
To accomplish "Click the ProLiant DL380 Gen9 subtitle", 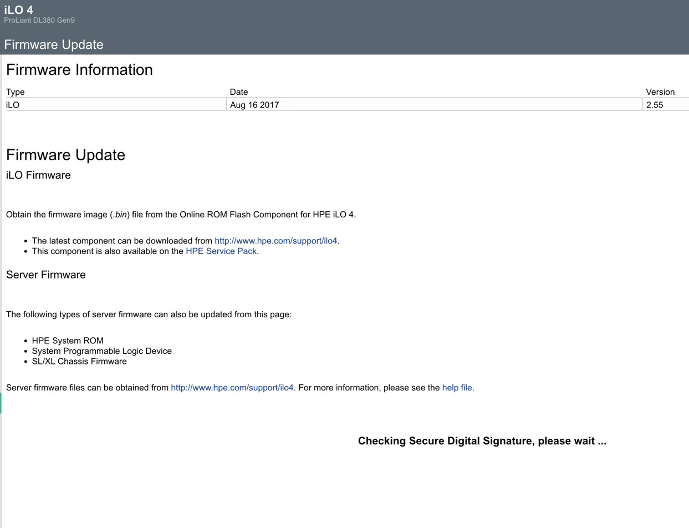I will (39, 21).
